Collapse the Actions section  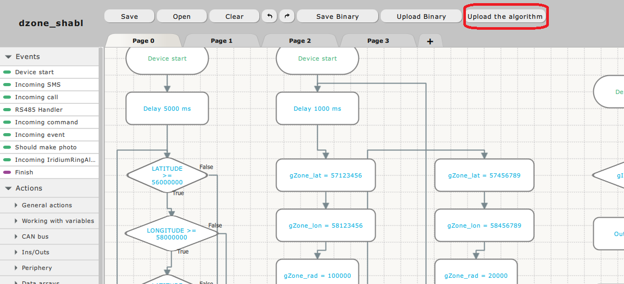point(8,188)
